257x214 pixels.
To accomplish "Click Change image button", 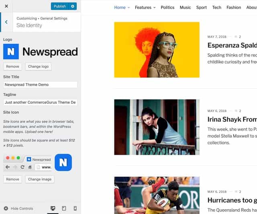I will (40, 179).
